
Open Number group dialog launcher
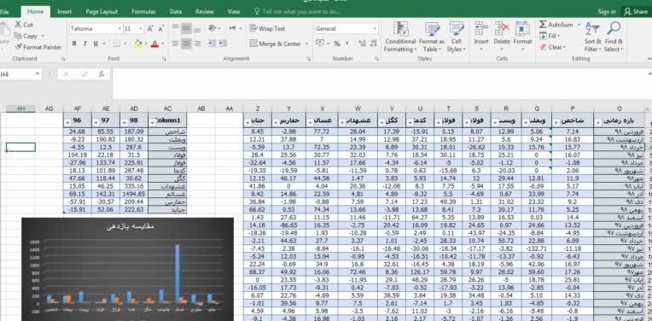click(x=376, y=59)
